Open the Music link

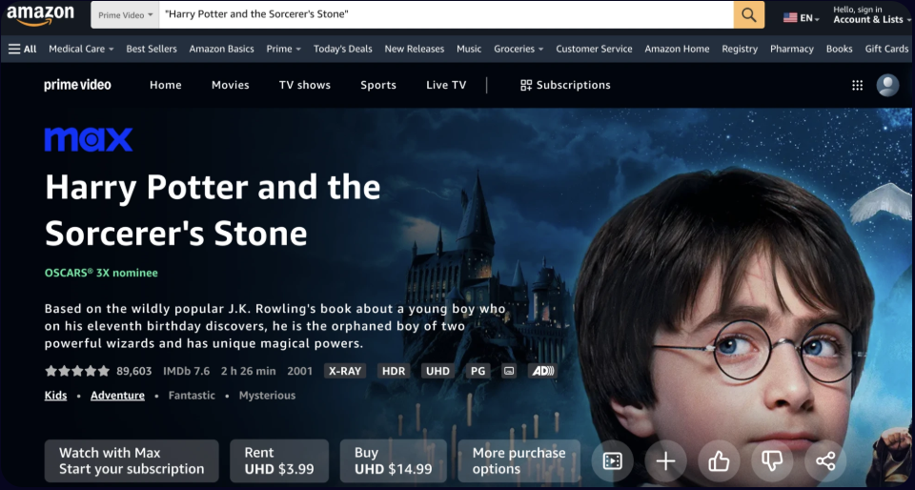pyautogui.click(x=469, y=49)
